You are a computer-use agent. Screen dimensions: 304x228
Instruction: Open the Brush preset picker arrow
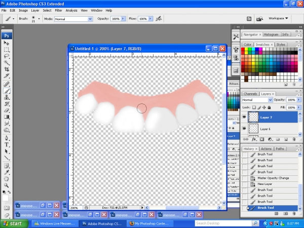[39, 19]
